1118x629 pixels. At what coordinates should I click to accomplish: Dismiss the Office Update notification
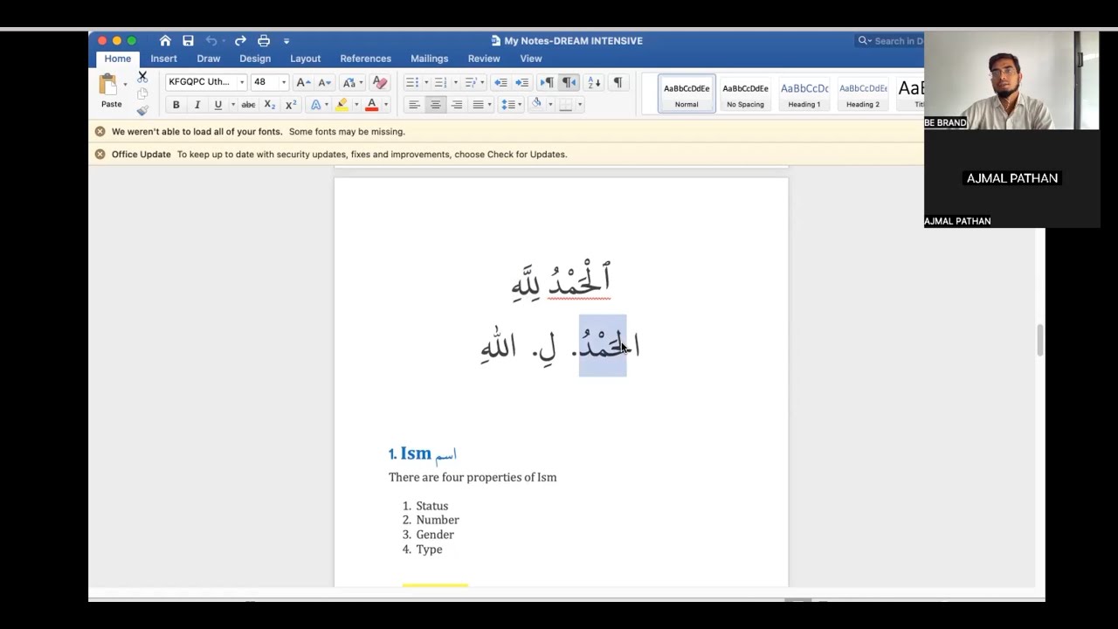pos(100,154)
